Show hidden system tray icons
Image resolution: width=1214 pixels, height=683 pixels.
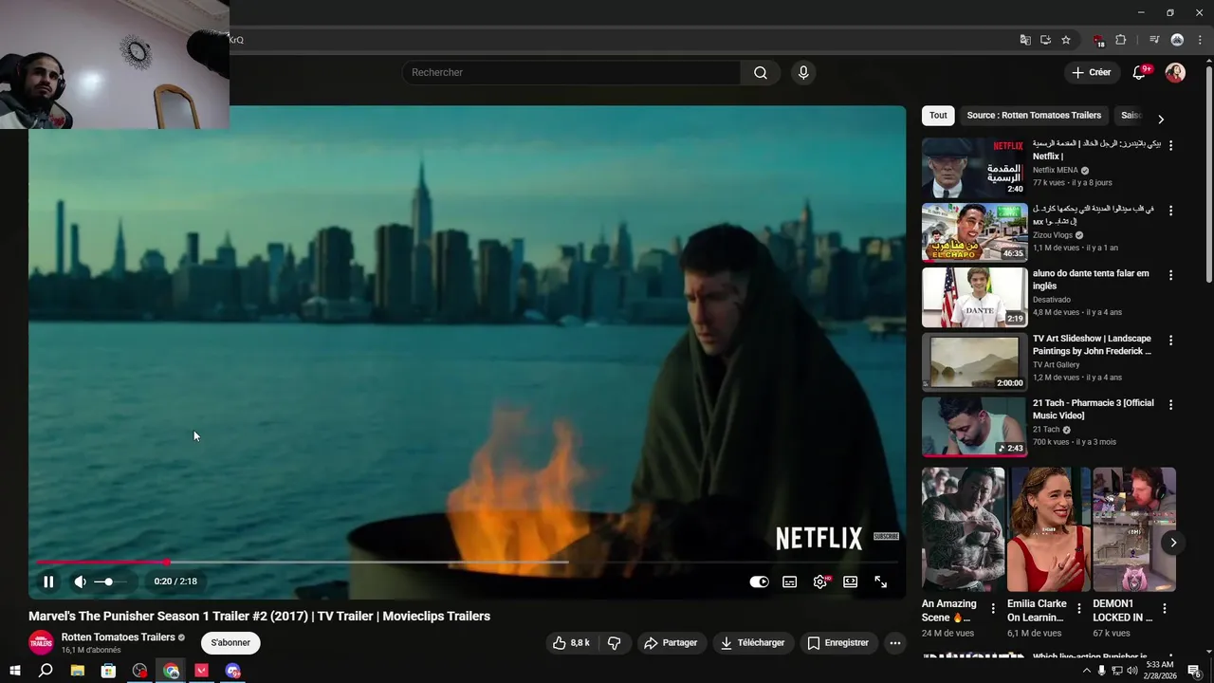[x=1086, y=671]
